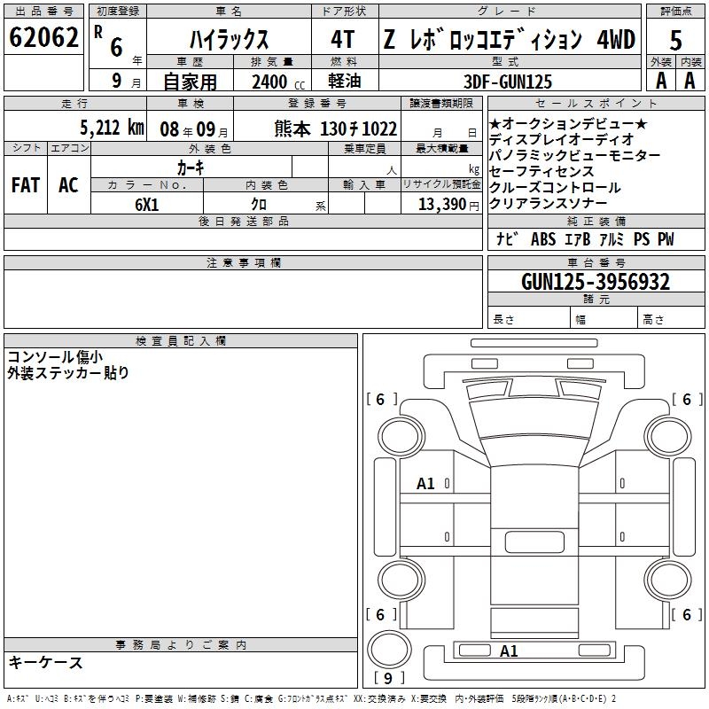Click the spare tire circle above [9]
The image size is (709, 709).
point(390,650)
